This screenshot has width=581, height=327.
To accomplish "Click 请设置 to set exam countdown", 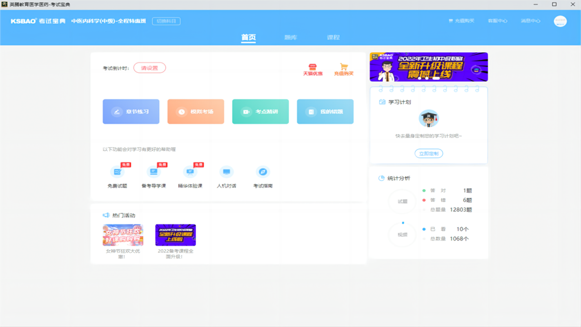I will click(x=149, y=67).
